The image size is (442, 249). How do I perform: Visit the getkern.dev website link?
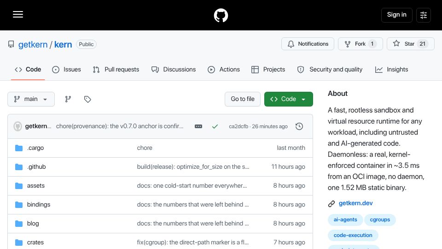pos(355,203)
